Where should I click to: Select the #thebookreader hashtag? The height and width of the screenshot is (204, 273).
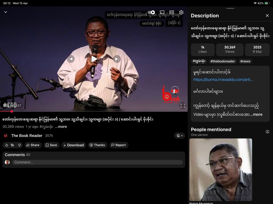point(223,61)
